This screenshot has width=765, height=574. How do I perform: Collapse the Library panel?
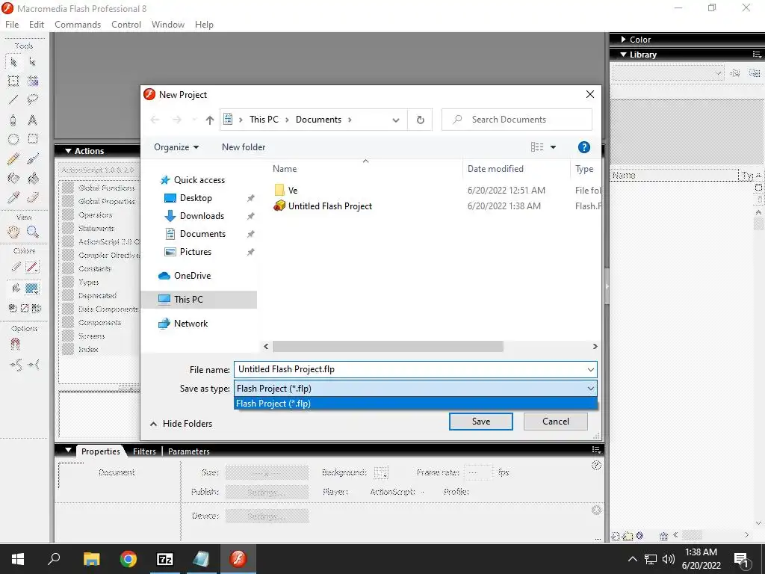(x=624, y=55)
